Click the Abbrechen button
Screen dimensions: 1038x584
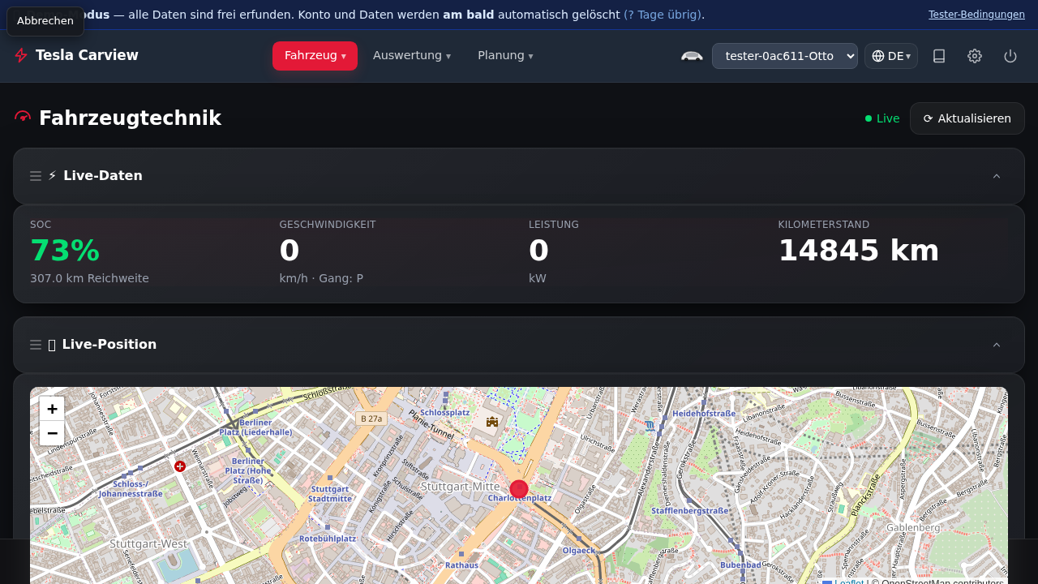pyautogui.click(x=45, y=21)
